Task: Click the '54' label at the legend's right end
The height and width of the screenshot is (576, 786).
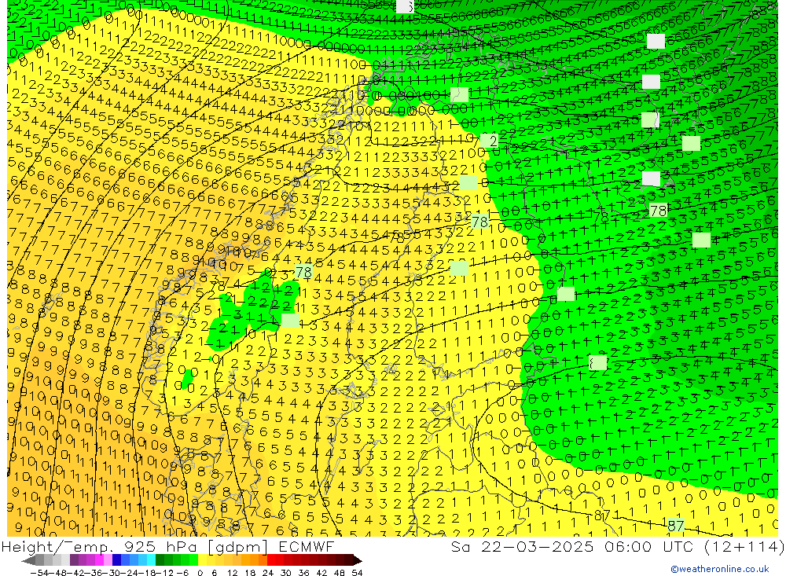Action: (x=357, y=573)
